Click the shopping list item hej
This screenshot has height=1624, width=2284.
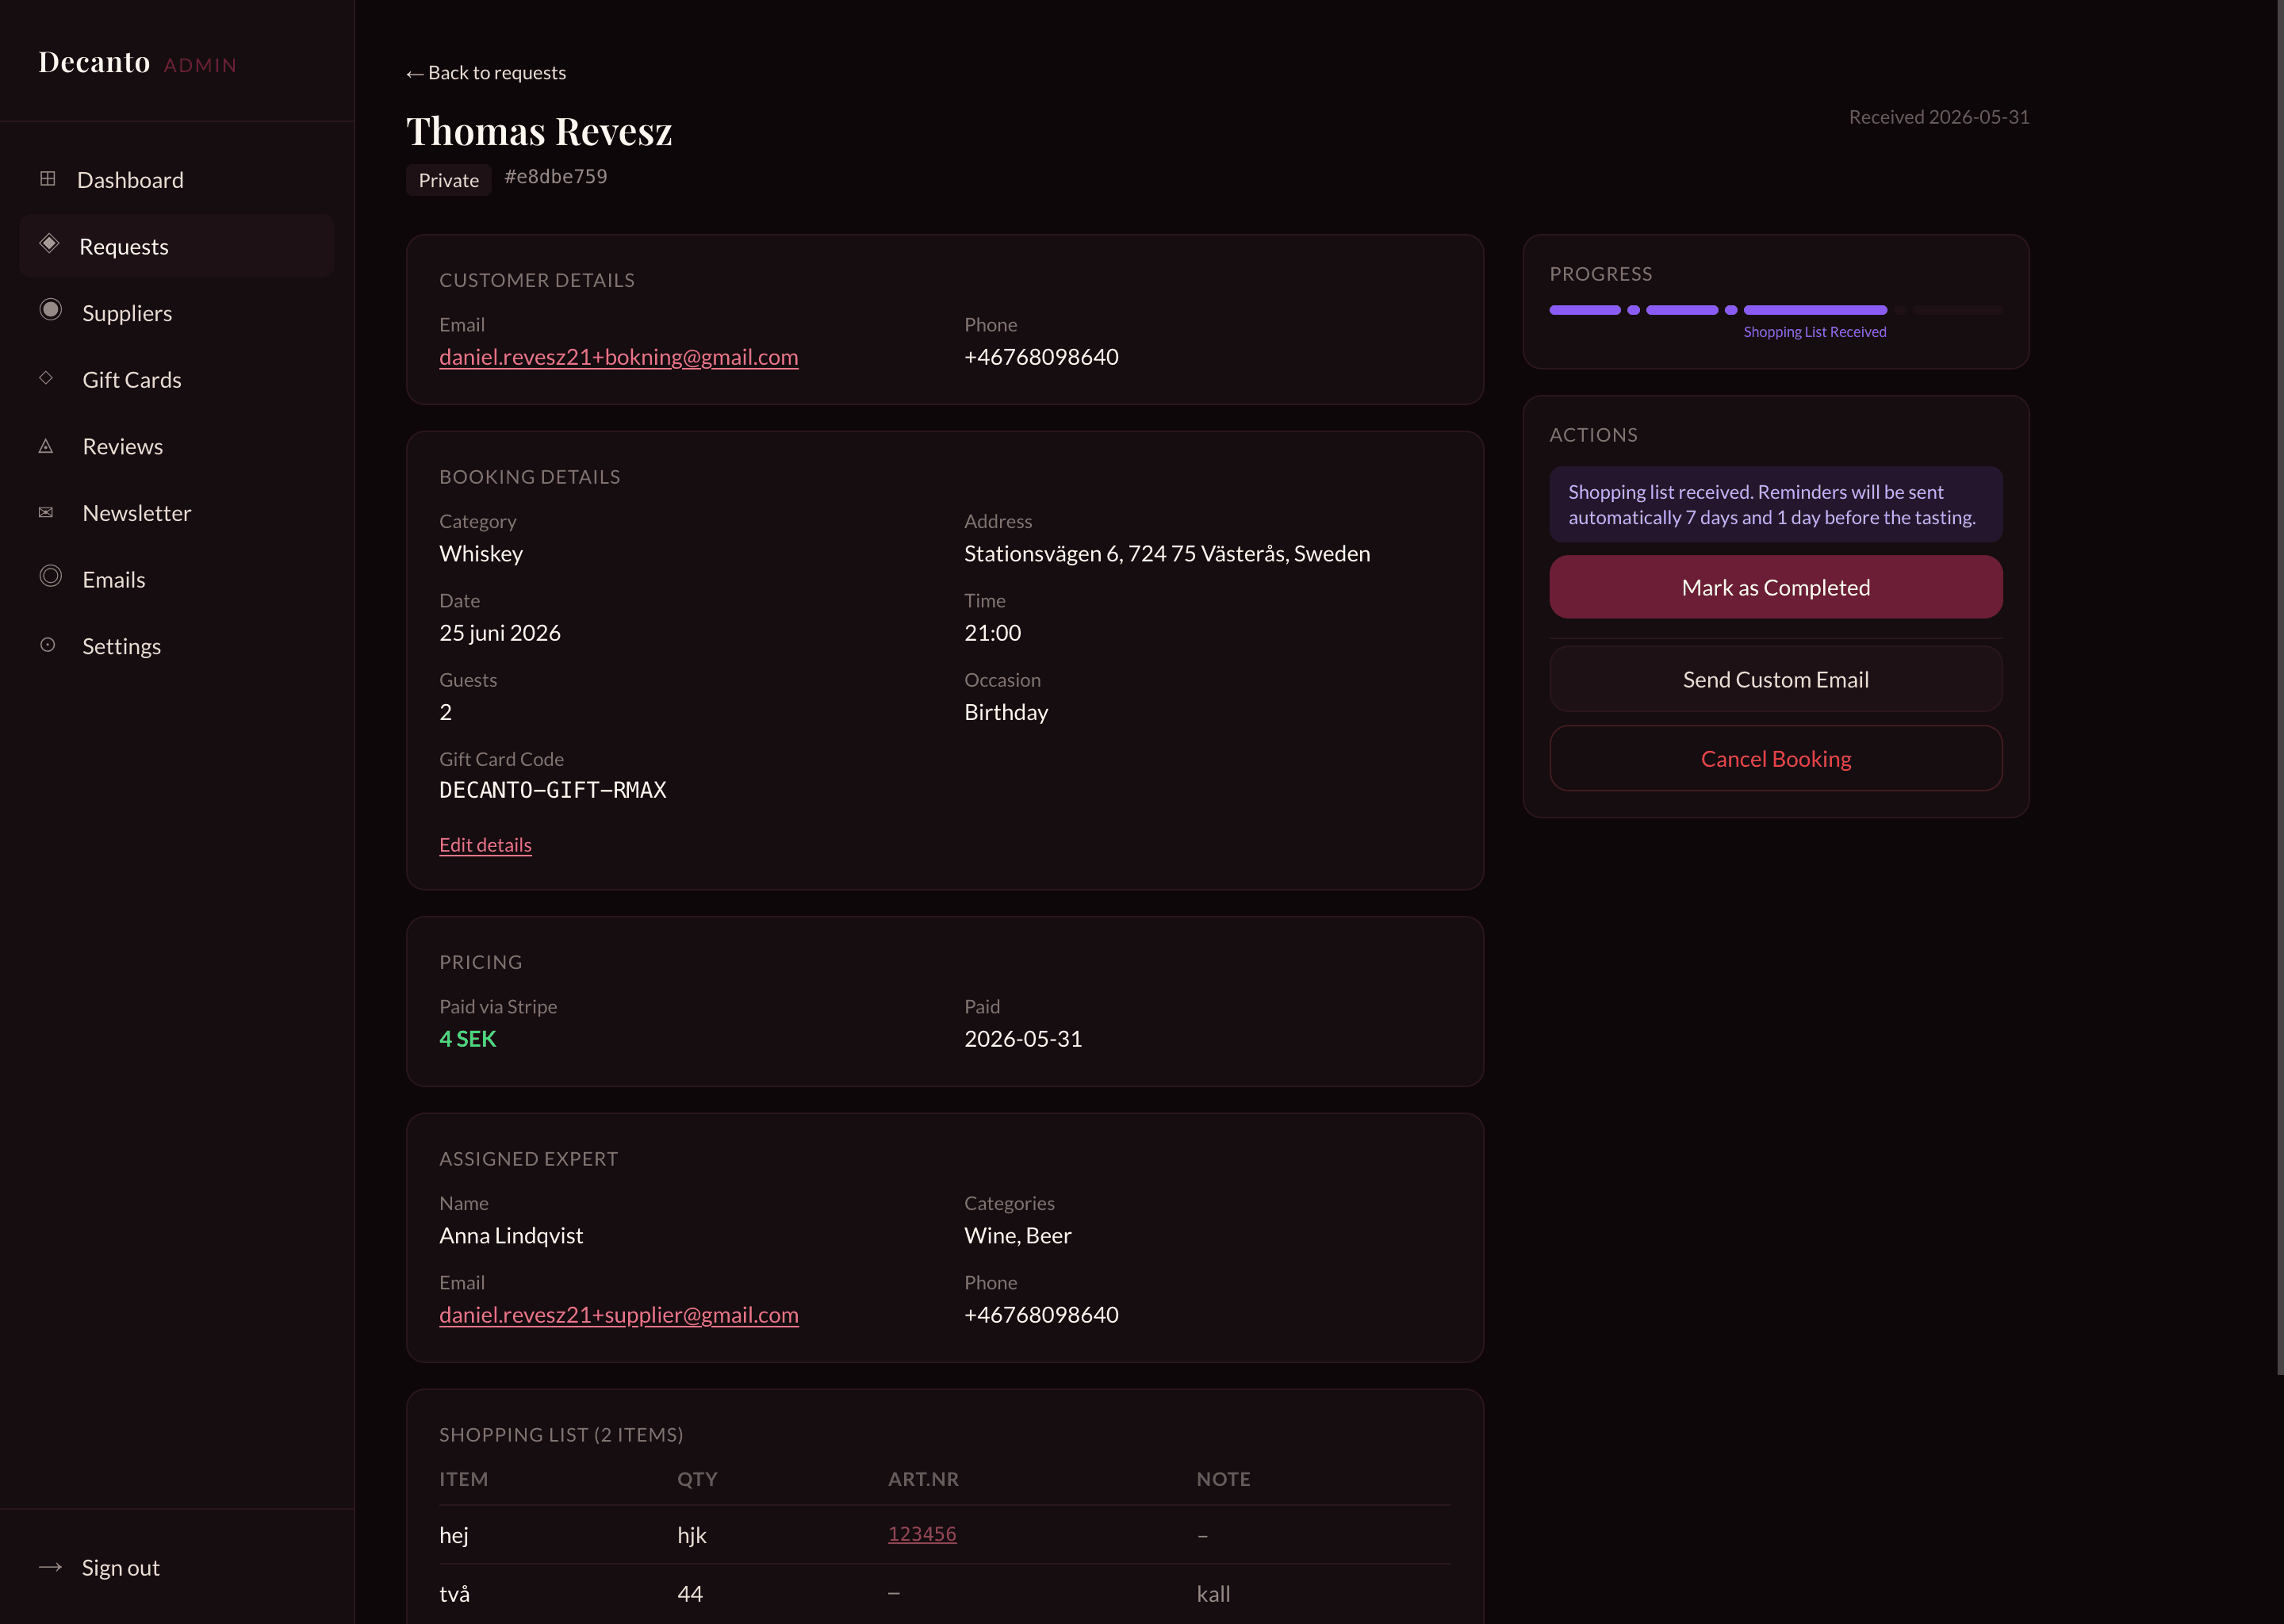pos(454,1535)
